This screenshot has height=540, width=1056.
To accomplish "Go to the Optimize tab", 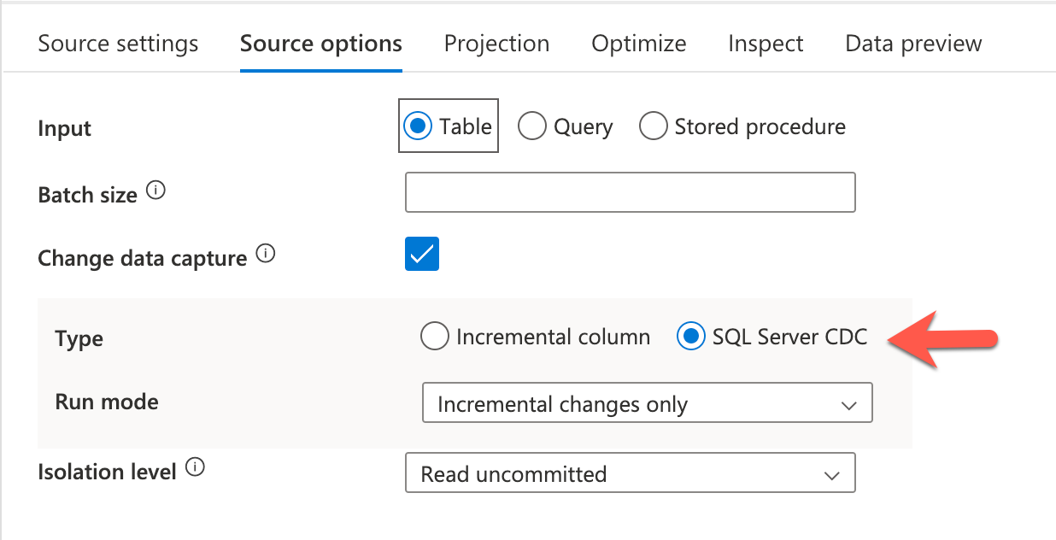I will (638, 44).
